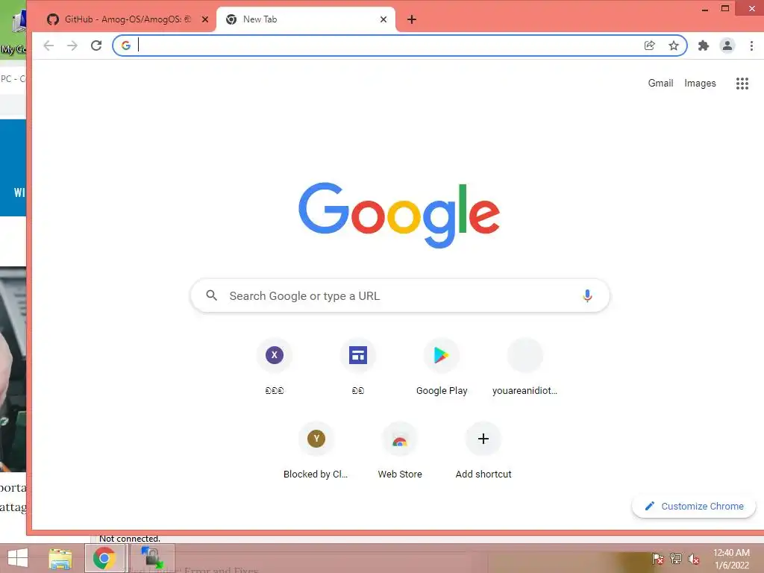Screen dimensions: 764x573
Task: Click the share page icon in the address bar
Action: (x=650, y=46)
